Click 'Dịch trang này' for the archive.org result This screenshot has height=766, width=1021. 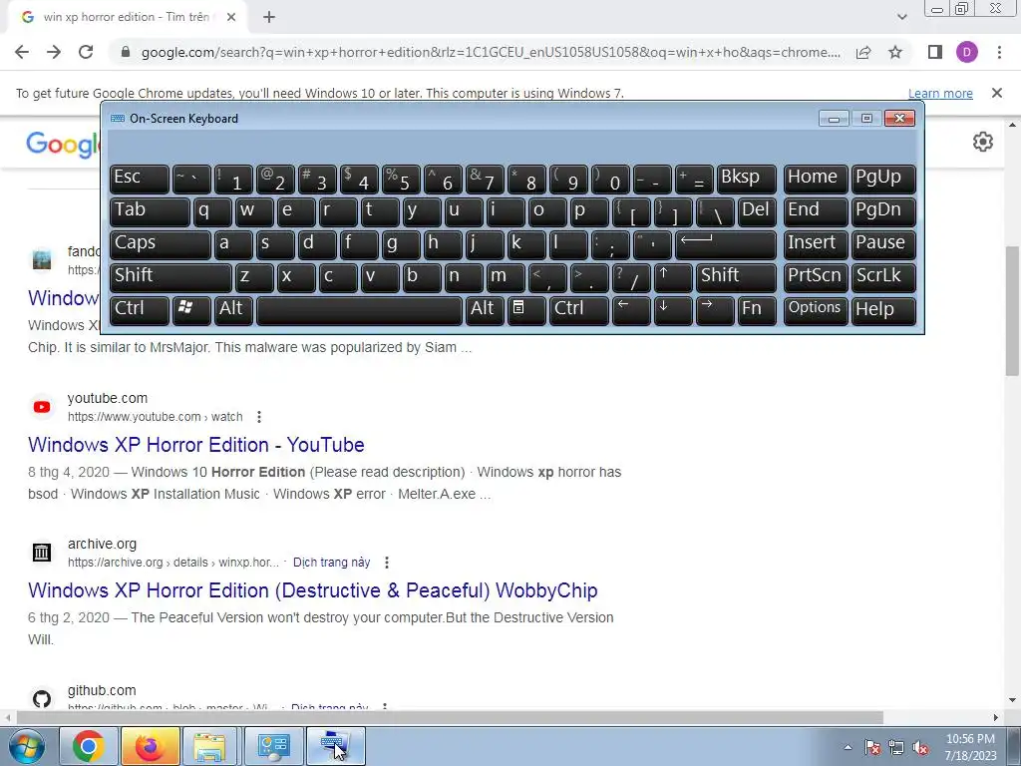pos(331,563)
